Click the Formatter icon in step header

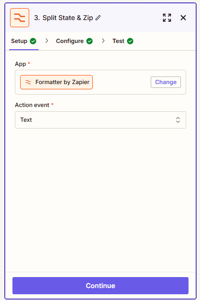[20, 18]
